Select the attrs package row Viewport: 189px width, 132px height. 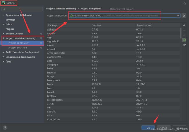[x=113, y=61]
